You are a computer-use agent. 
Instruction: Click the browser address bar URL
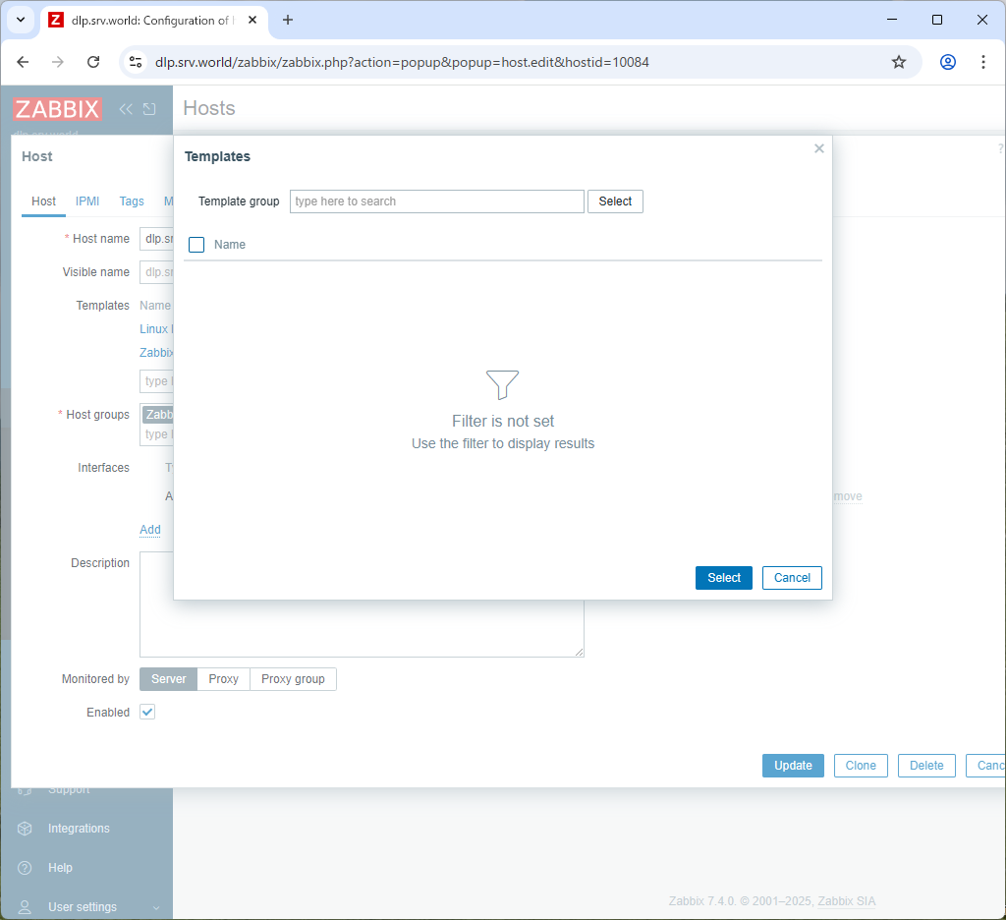(402, 62)
